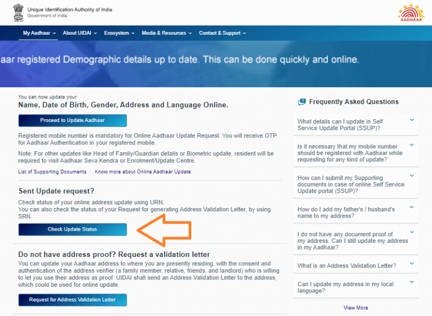Open the List of Supporting Documents link

[52, 171]
